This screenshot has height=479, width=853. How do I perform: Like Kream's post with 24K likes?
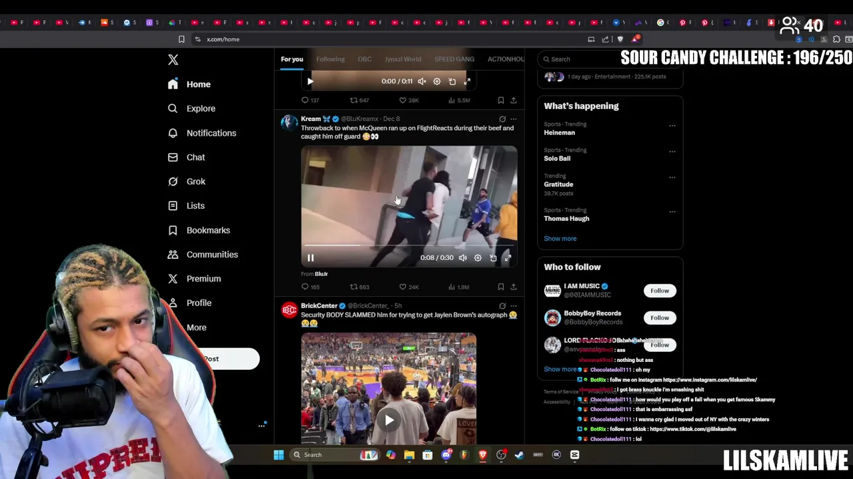[x=409, y=287]
